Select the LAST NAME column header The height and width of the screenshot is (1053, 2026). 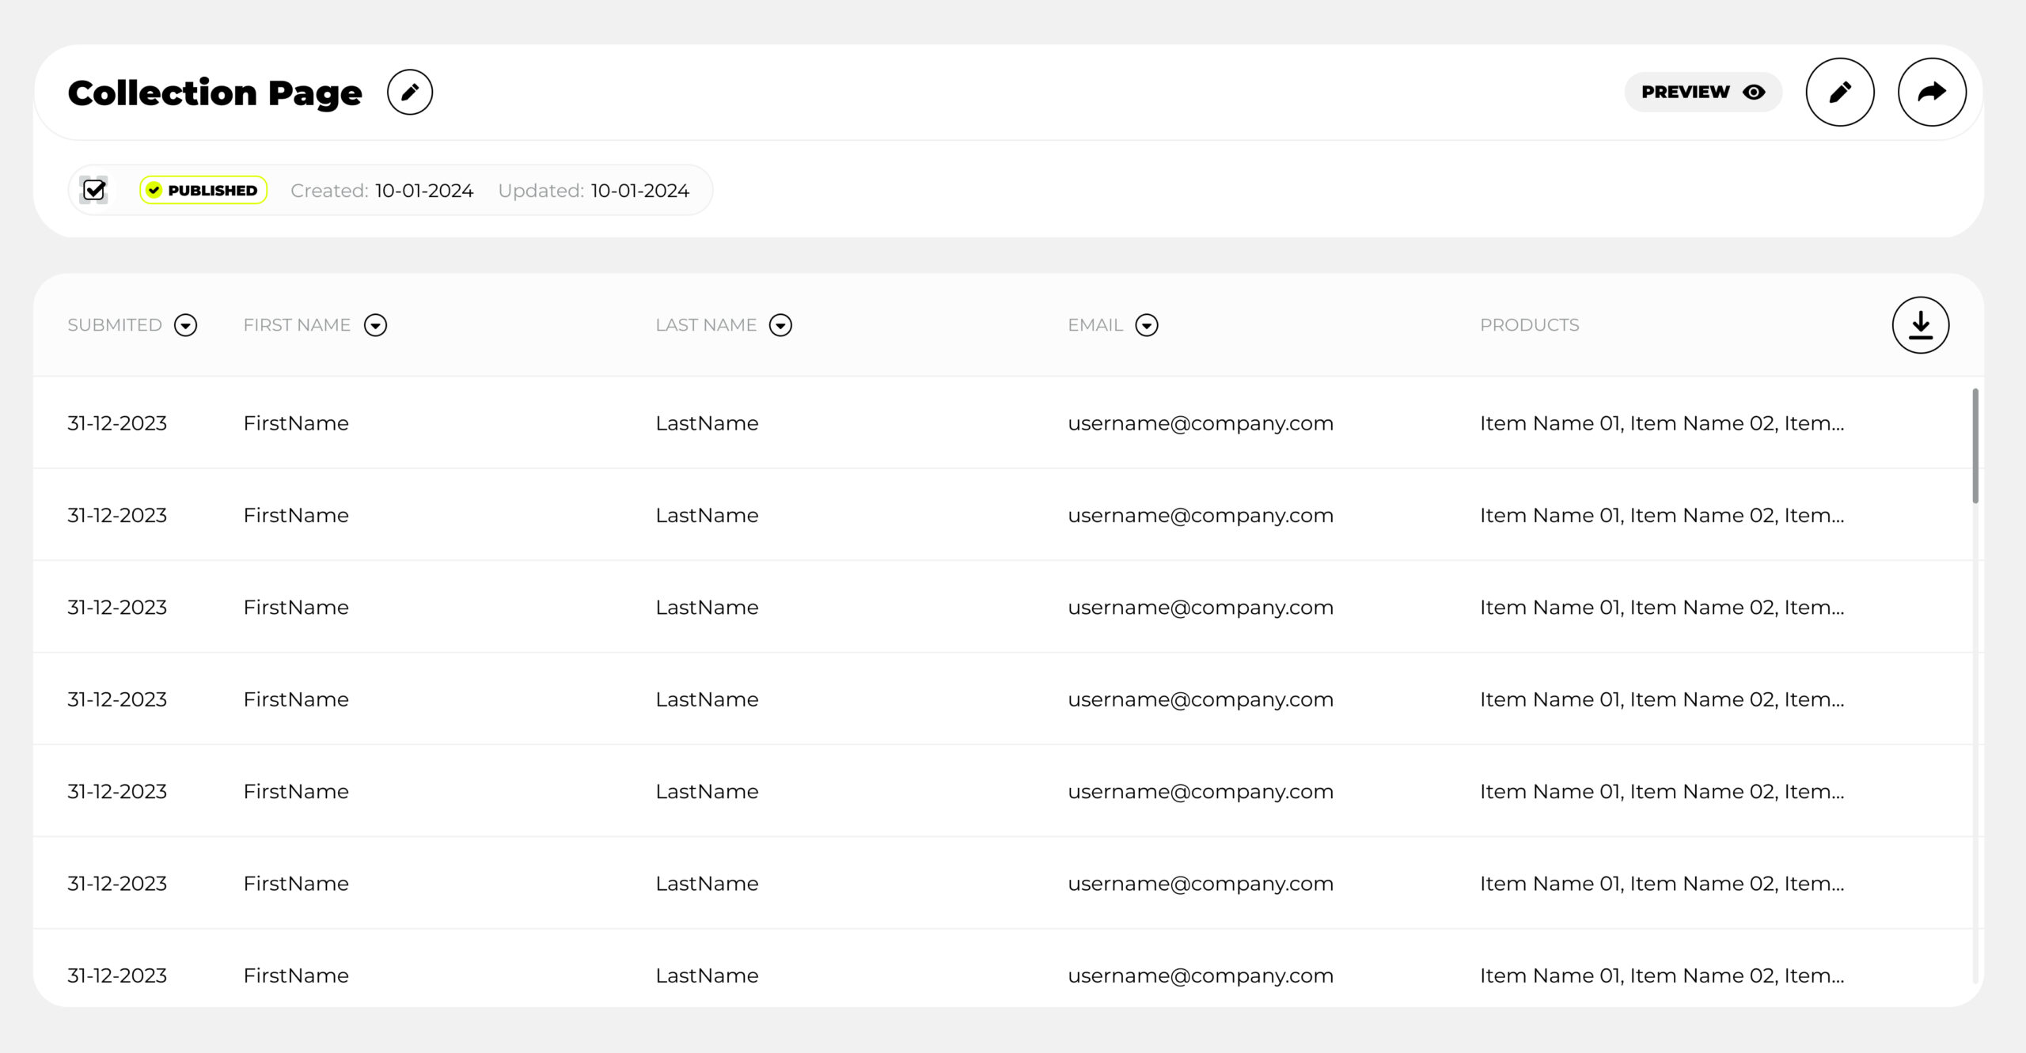(x=705, y=324)
